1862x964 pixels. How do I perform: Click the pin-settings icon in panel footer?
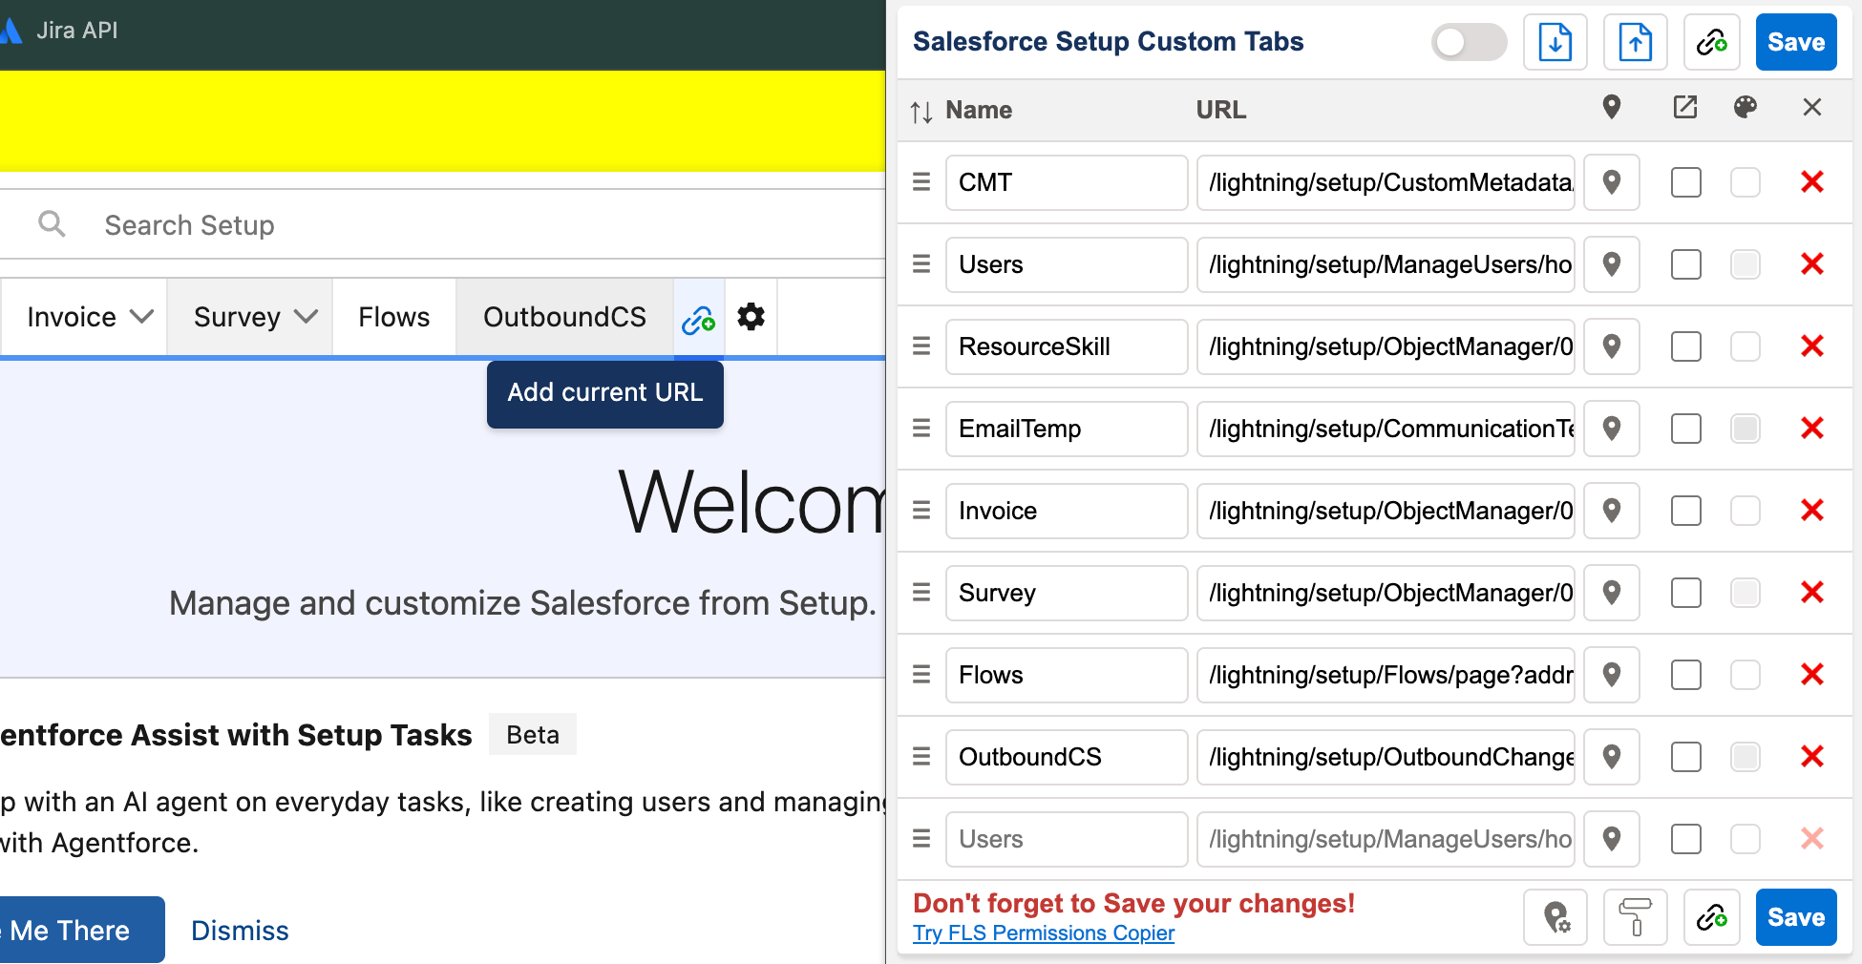click(1555, 917)
